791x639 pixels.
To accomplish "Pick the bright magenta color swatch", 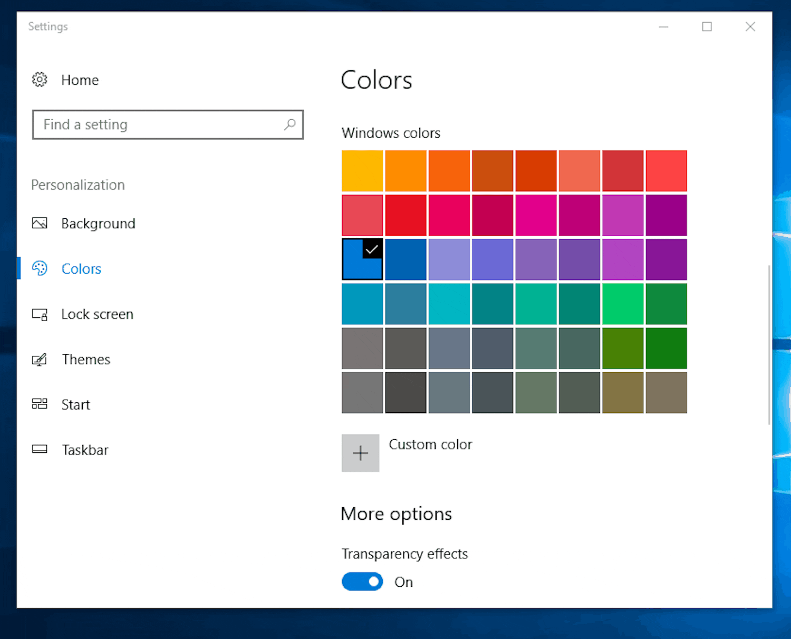I will [536, 215].
